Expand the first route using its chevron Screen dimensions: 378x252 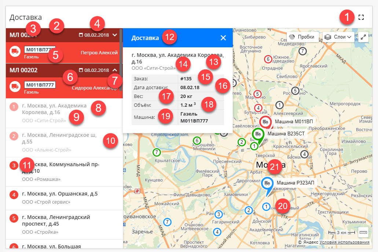coord(115,35)
